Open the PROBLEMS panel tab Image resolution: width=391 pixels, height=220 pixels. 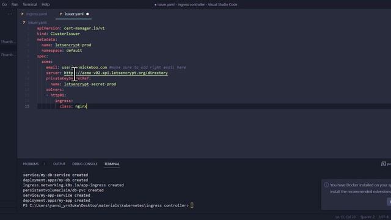point(31,164)
